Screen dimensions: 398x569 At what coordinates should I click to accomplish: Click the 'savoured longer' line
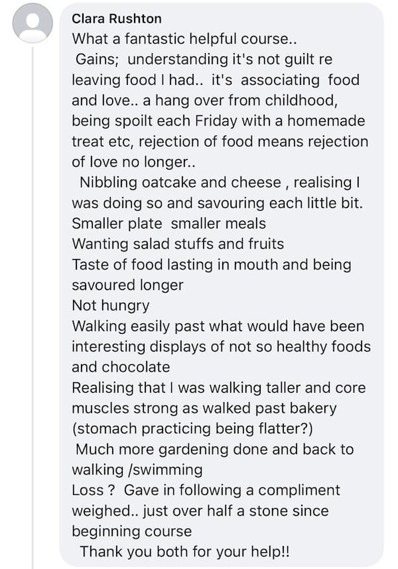point(127,285)
